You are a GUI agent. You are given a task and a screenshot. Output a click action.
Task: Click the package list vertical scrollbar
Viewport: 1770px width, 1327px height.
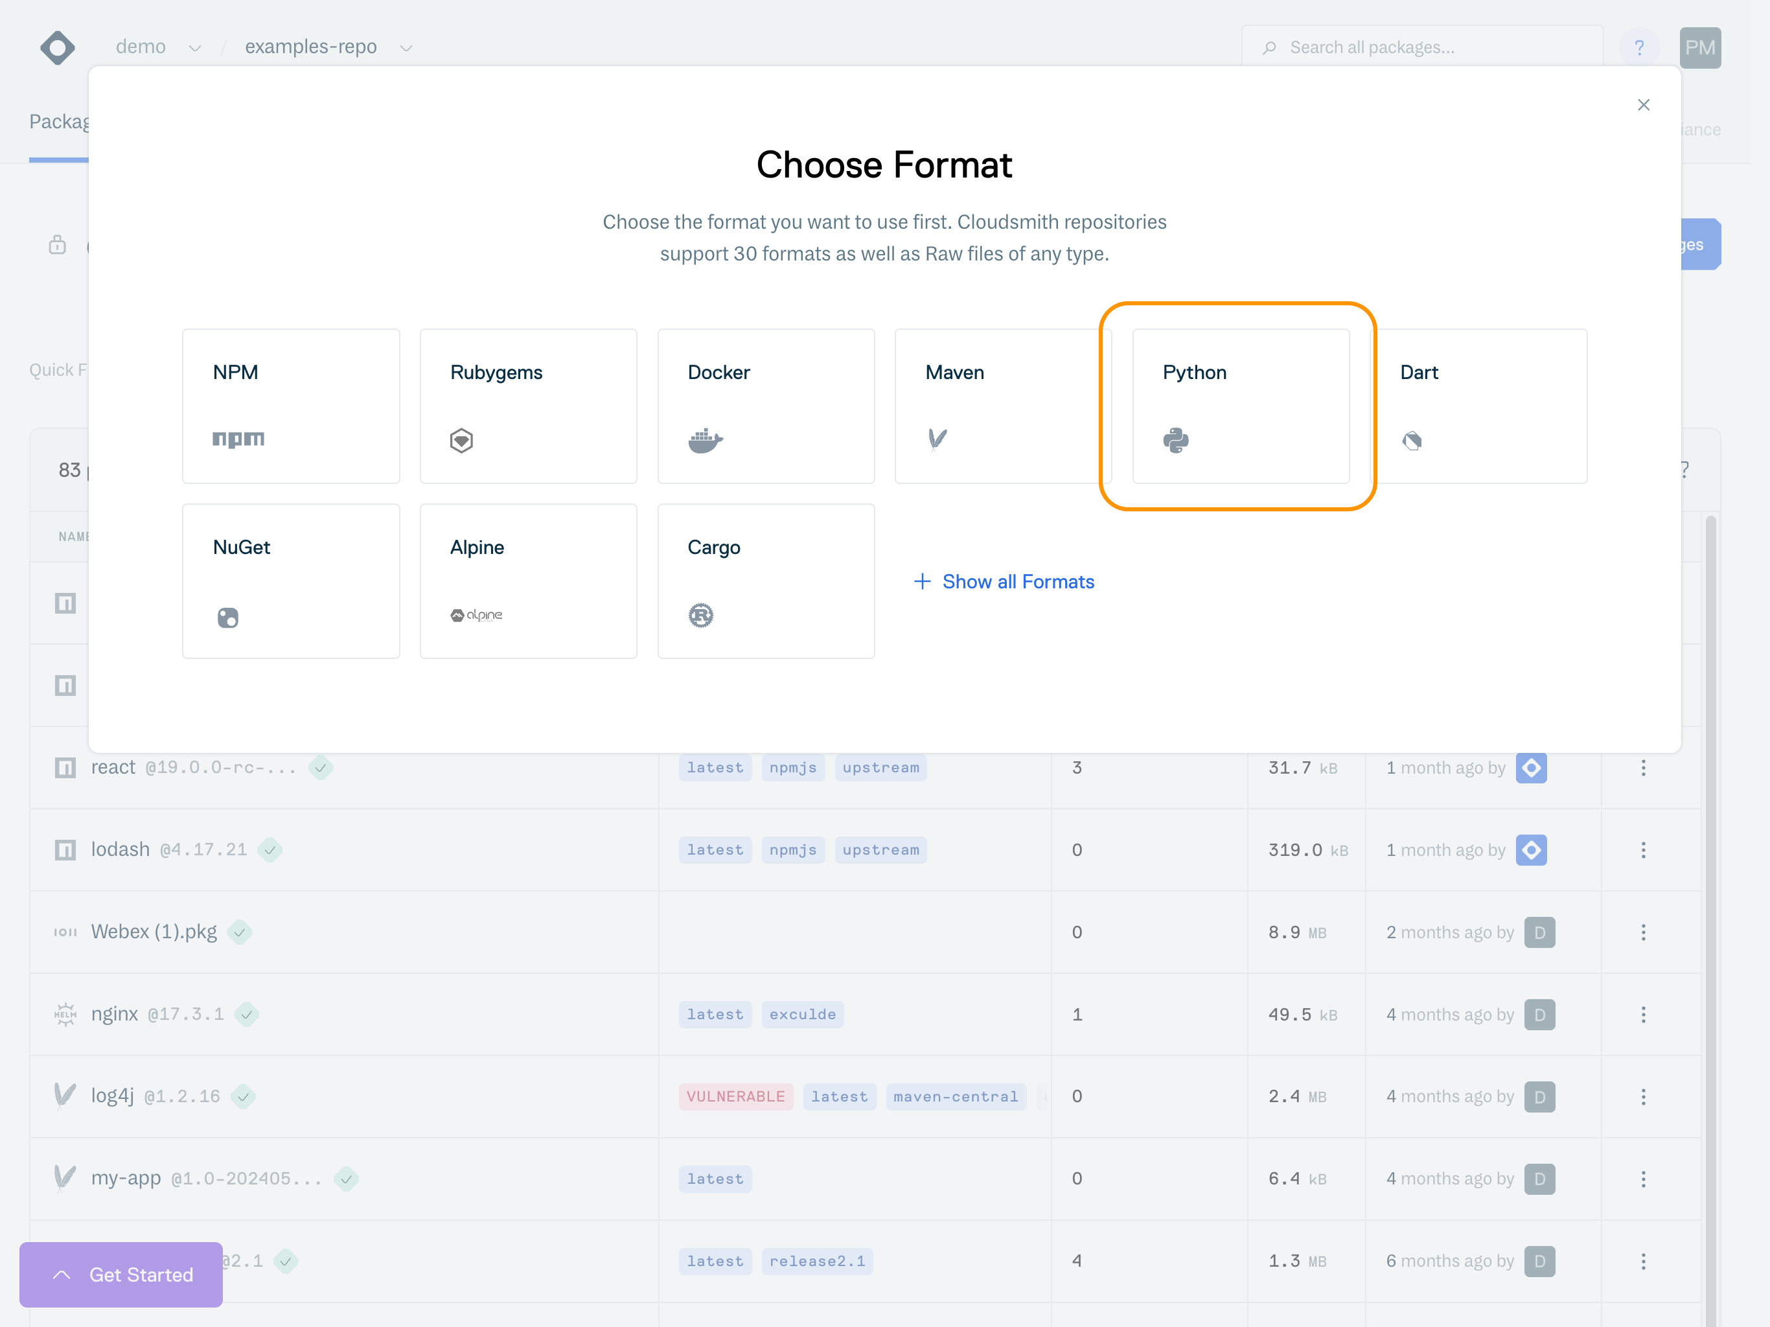1710,921
